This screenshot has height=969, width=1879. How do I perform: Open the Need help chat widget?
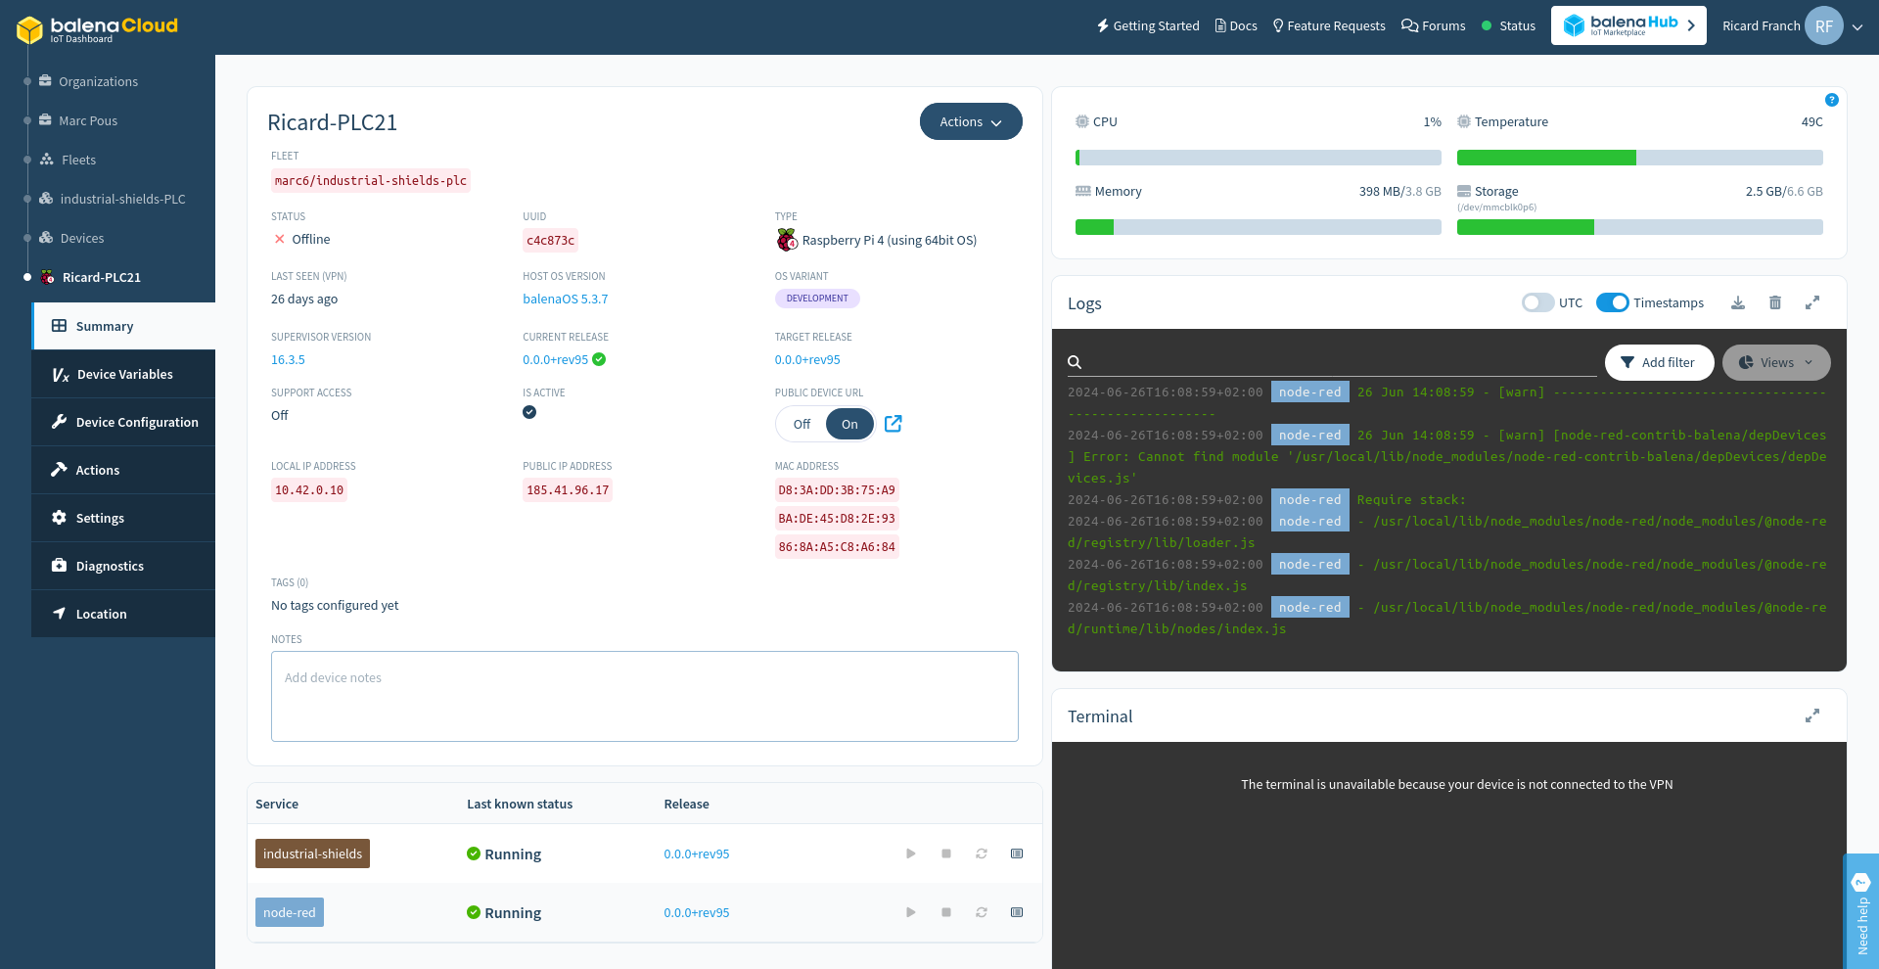pyautogui.click(x=1860, y=911)
